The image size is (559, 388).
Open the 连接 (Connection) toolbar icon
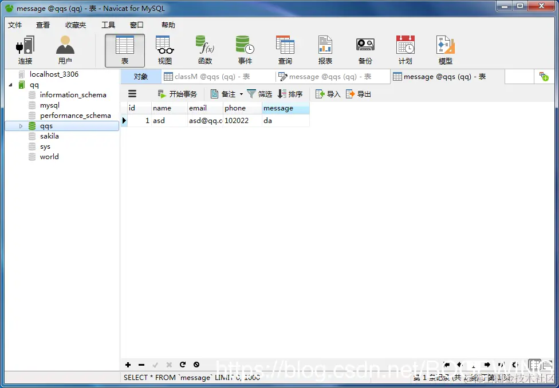tap(25, 50)
